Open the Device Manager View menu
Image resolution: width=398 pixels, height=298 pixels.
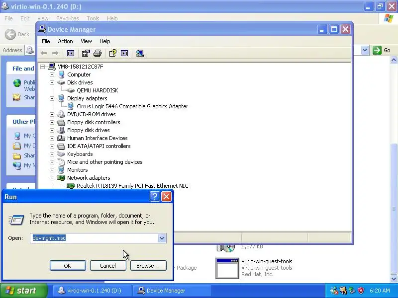(x=86, y=41)
